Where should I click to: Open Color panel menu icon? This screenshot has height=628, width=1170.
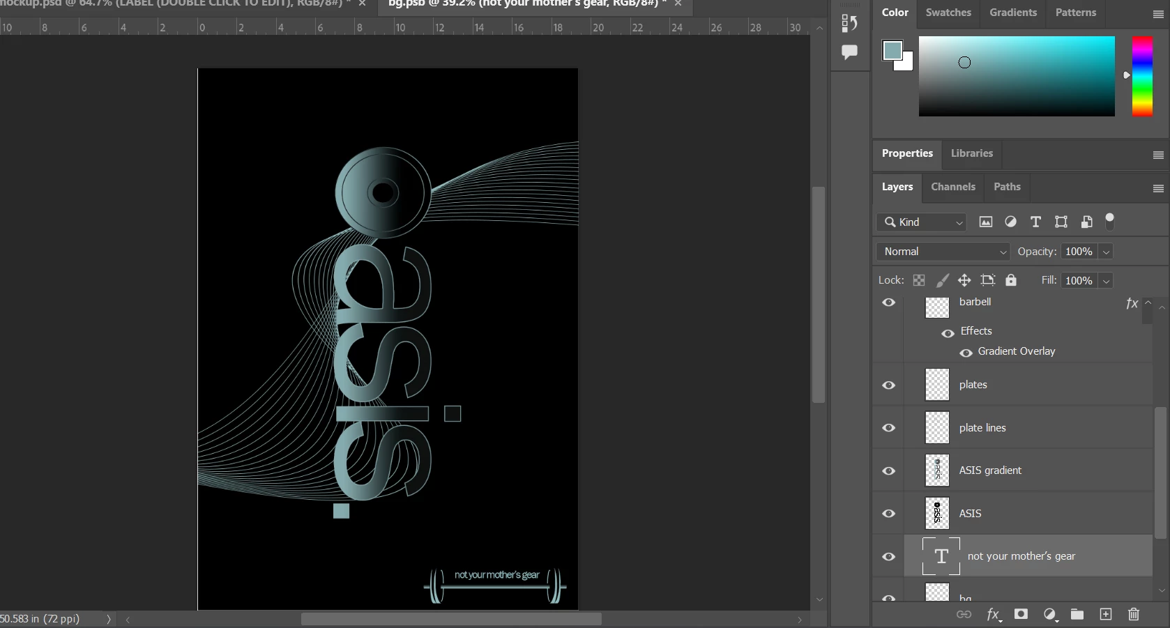[x=1158, y=14]
